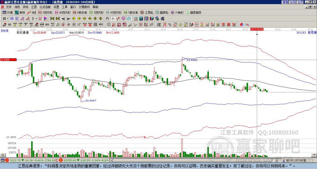Open the 资讯 menu
Image resolution: width=317 pixels, height=169 pixels.
(25, 7)
